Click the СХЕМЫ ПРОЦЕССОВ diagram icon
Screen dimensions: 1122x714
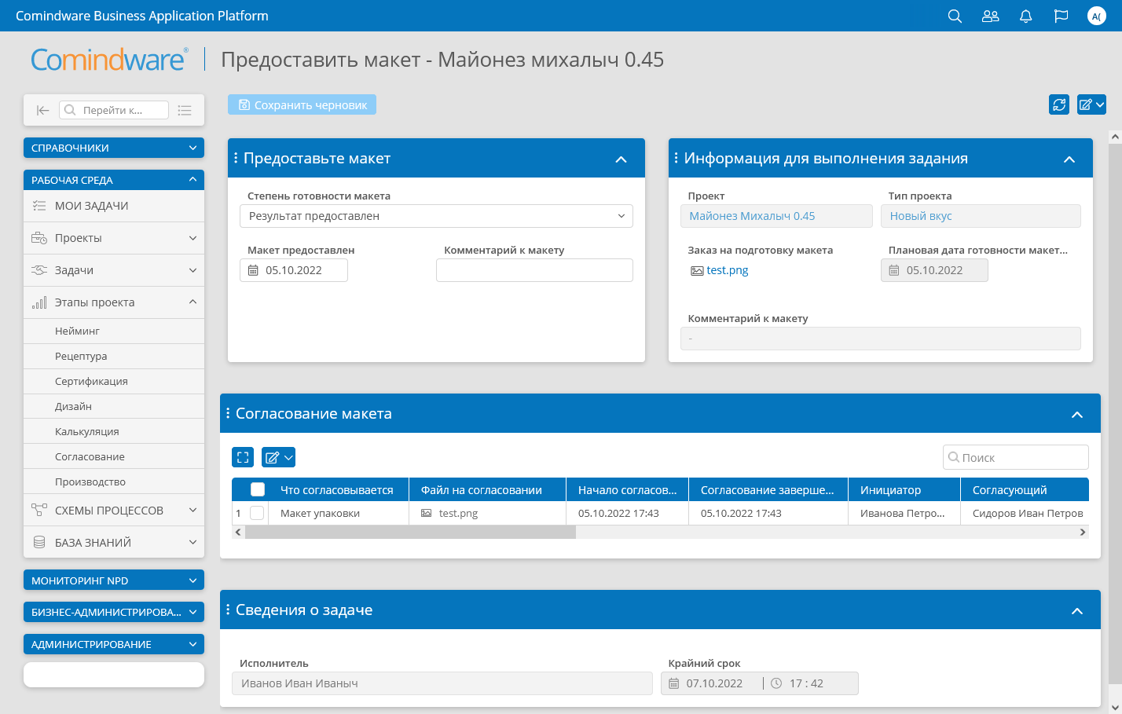(x=39, y=510)
